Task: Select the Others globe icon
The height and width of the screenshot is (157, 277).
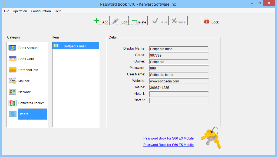Action: coord(12,114)
